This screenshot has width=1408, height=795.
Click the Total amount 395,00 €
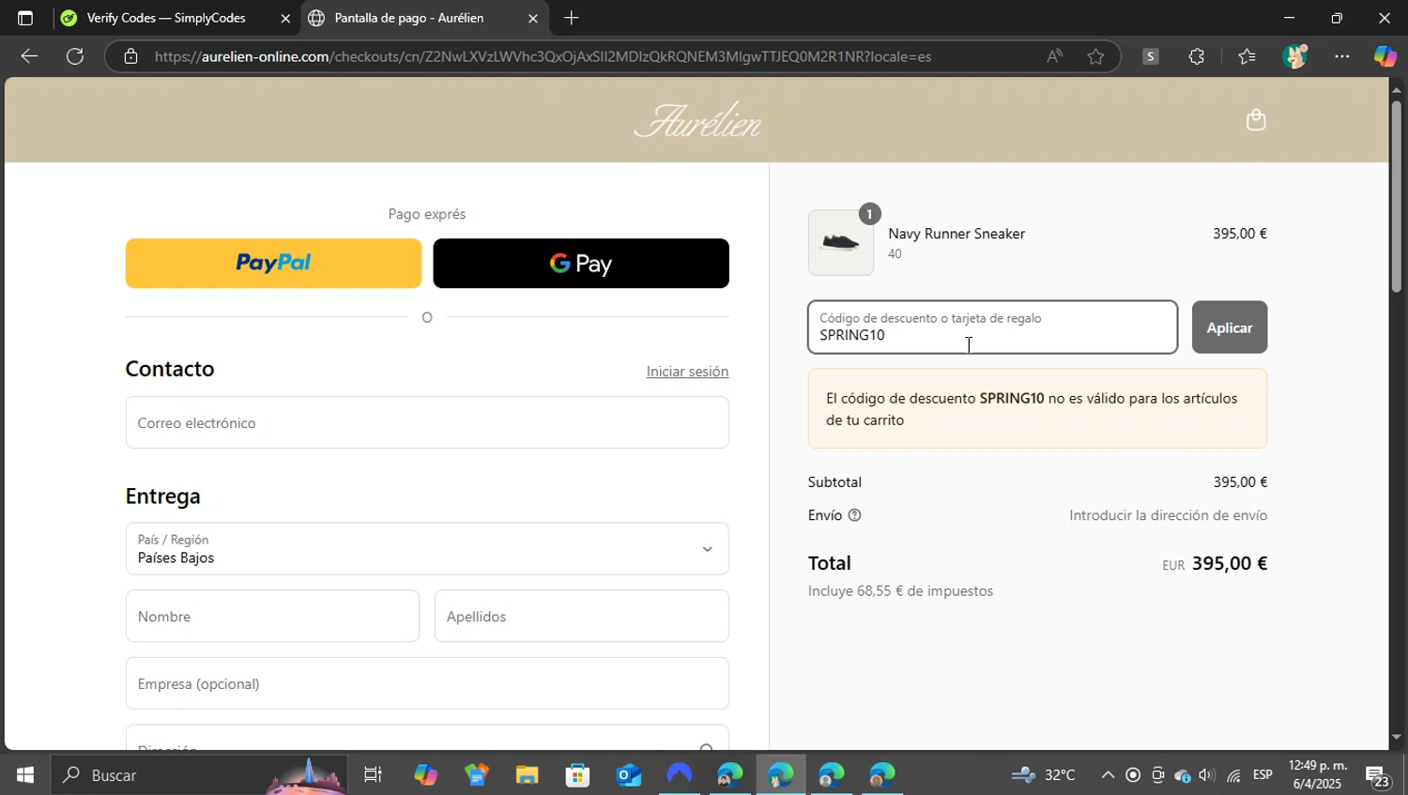tap(1230, 563)
